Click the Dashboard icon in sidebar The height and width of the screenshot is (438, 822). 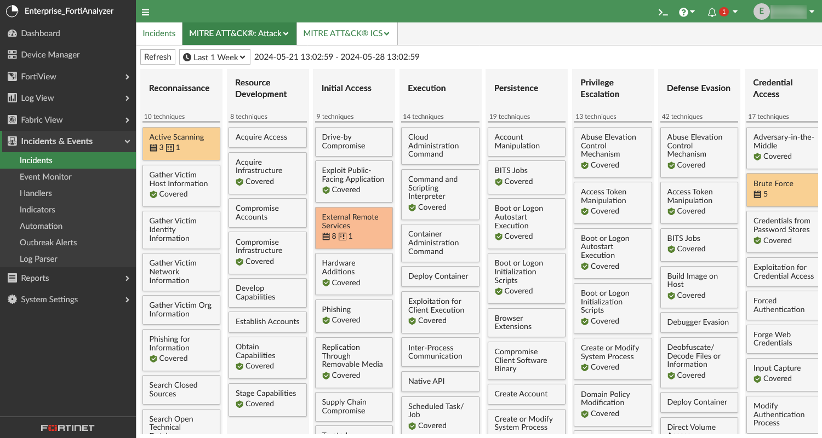coord(12,33)
